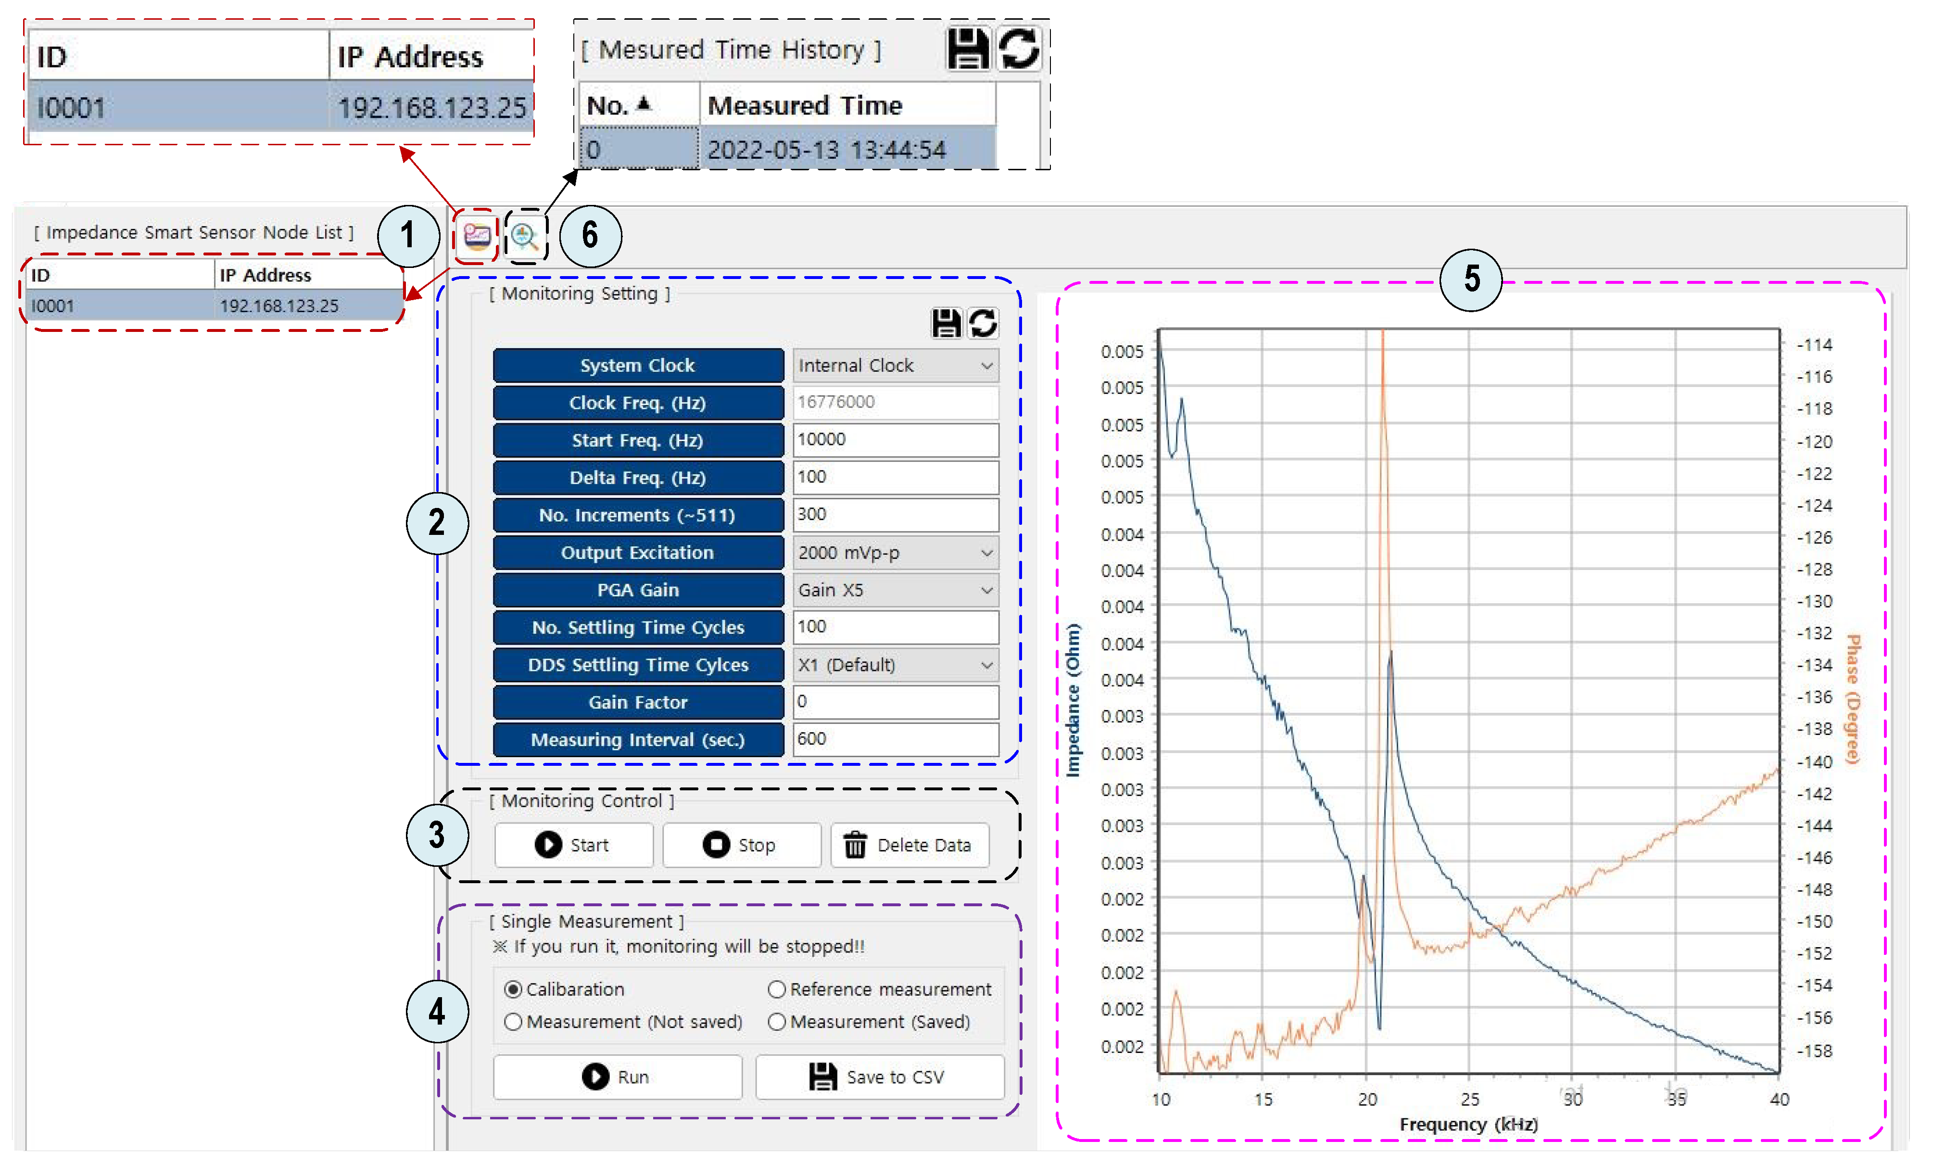Expand DDS Settling Time Cycles dropdown
This screenshot has height=1166, width=1933.
click(x=895, y=665)
